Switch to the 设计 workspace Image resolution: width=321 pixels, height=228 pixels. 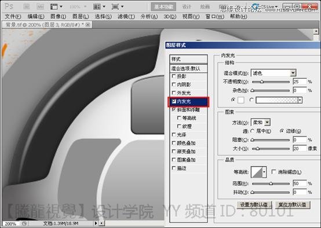187,7
